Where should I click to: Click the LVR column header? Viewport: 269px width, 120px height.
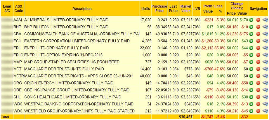[197, 8]
